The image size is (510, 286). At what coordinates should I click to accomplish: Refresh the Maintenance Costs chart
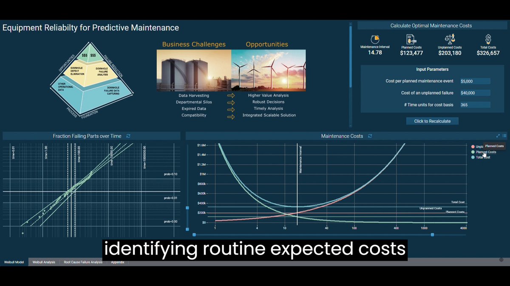coord(370,136)
